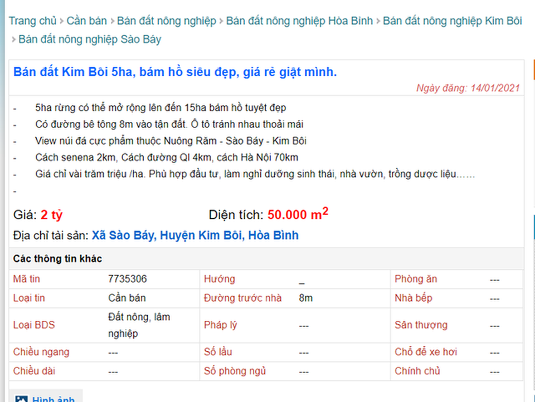Screen dimensions: 535x402
Task: Click the line about 5ha rừng mở rộng
Action: [x=160, y=108]
